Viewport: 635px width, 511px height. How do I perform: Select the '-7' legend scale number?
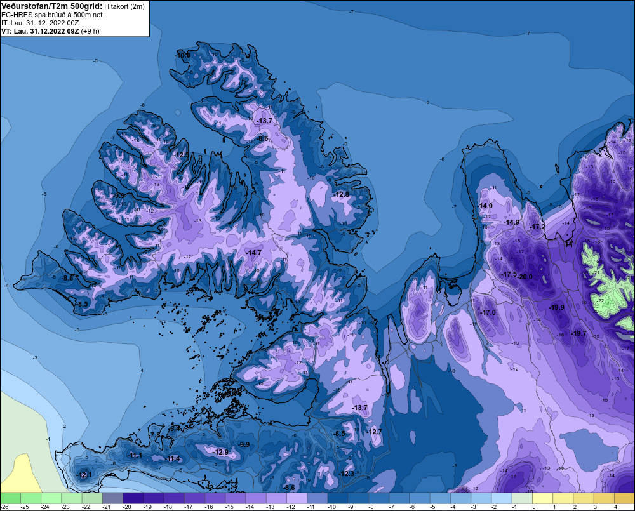click(393, 507)
